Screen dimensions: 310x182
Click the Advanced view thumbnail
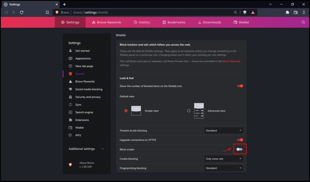pos(199,111)
